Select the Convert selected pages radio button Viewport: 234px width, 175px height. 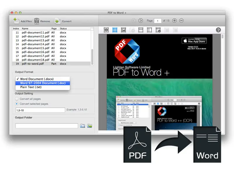click(x=17, y=104)
